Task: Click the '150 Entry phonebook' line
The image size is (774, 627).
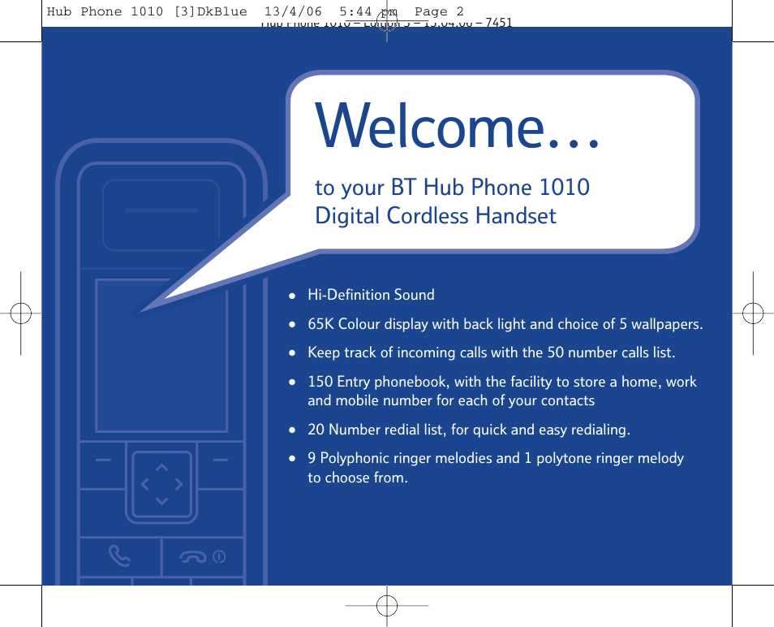Action: pyautogui.click(x=502, y=382)
